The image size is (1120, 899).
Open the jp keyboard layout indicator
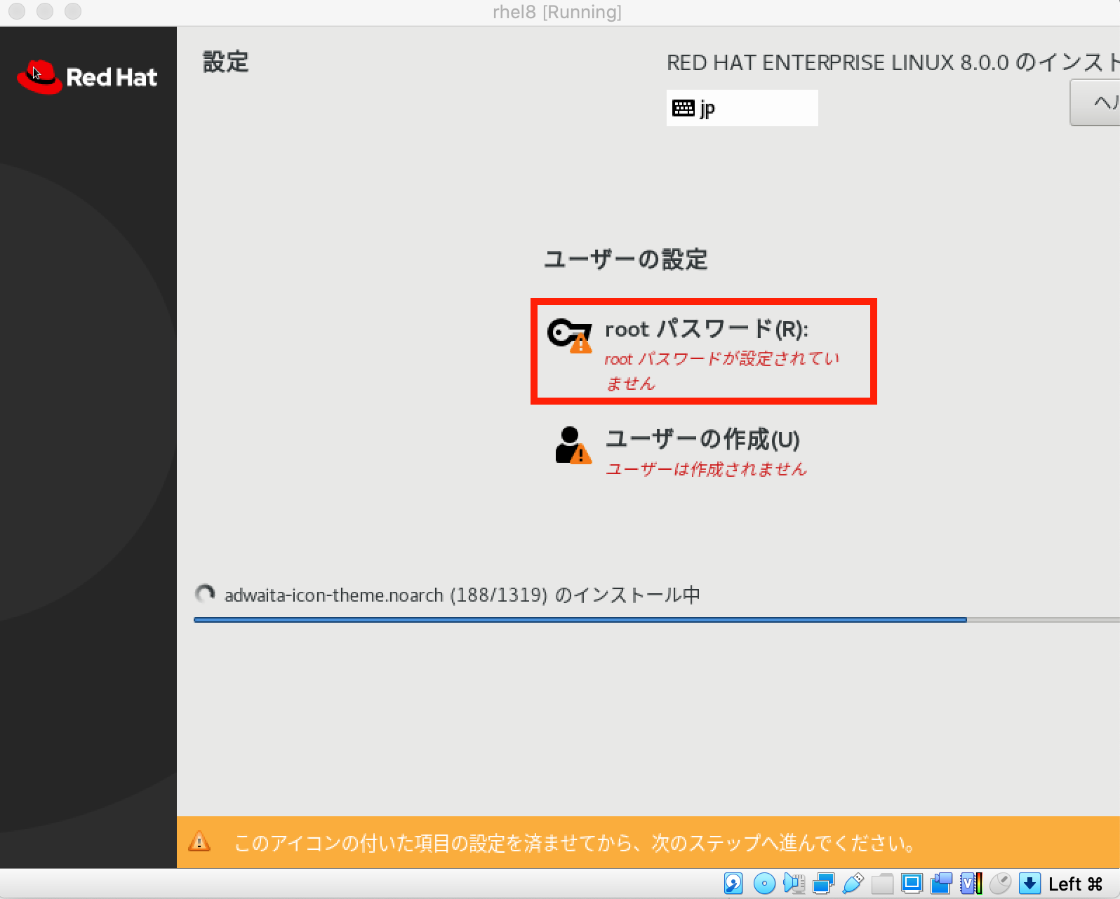(742, 108)
